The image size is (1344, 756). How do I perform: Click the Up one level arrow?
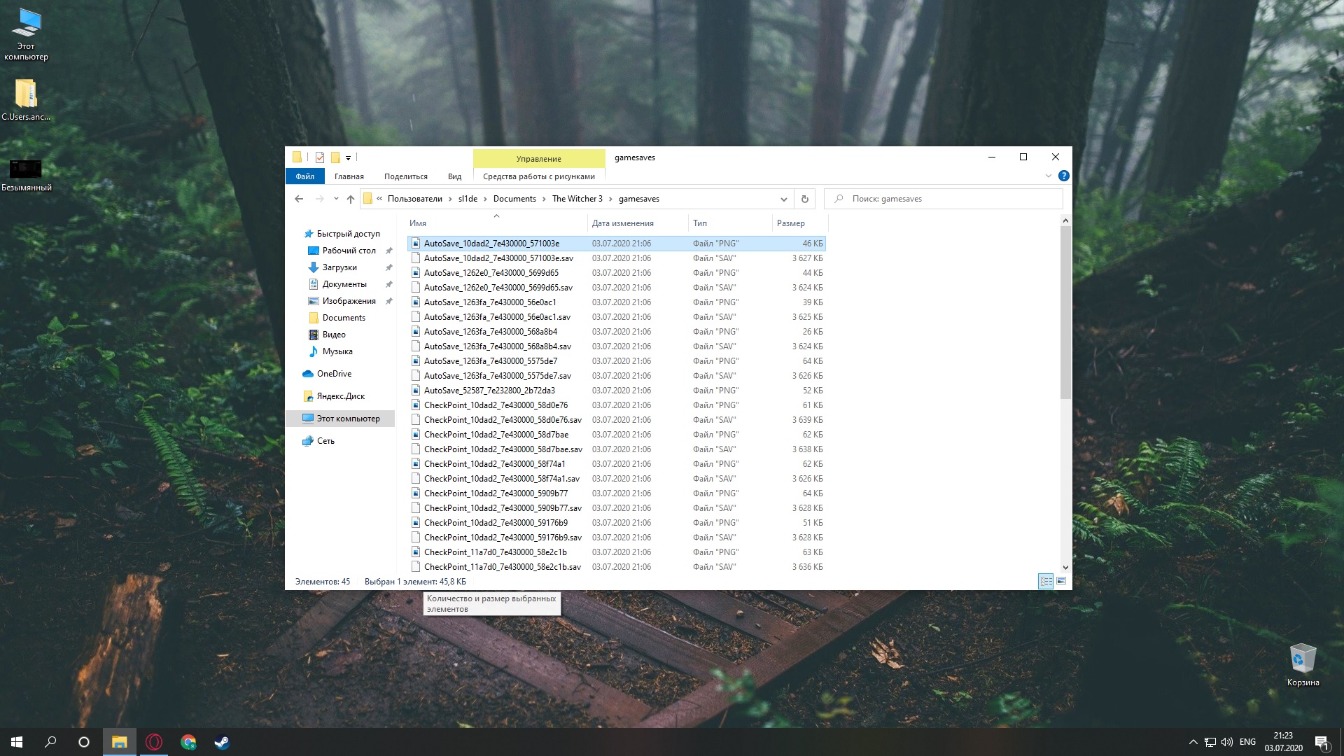coord(351,199)
